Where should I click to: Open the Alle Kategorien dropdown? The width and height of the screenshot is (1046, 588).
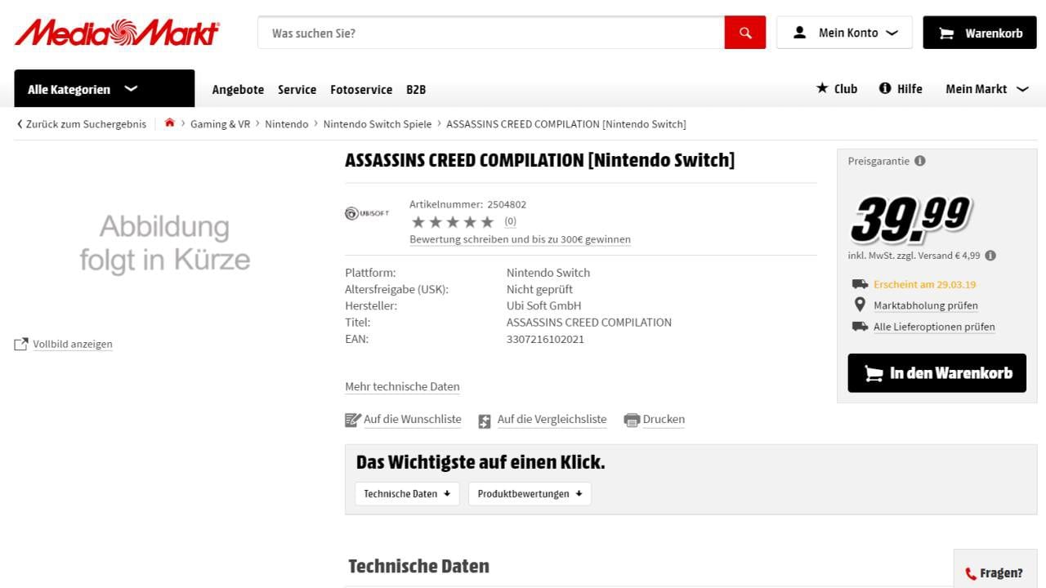click(x=104, y=89)
